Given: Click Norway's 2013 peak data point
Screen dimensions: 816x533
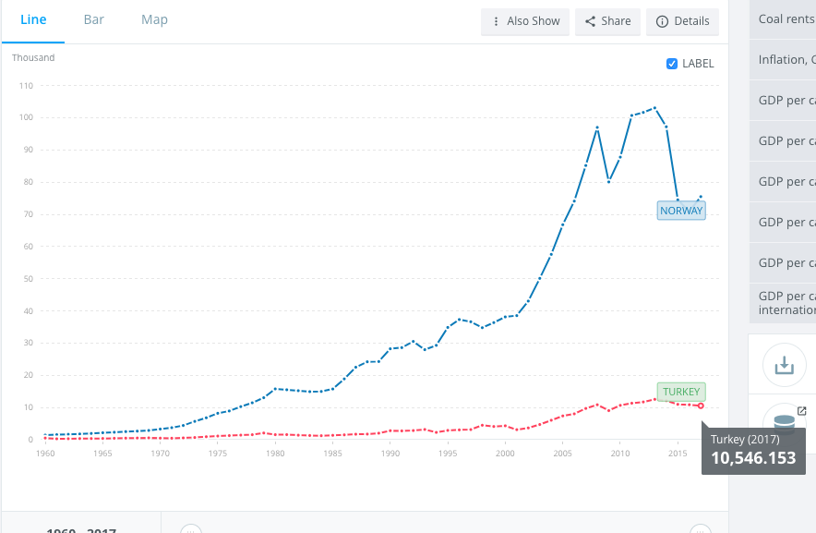Looking at the screenshot, I should pos(654,108).
